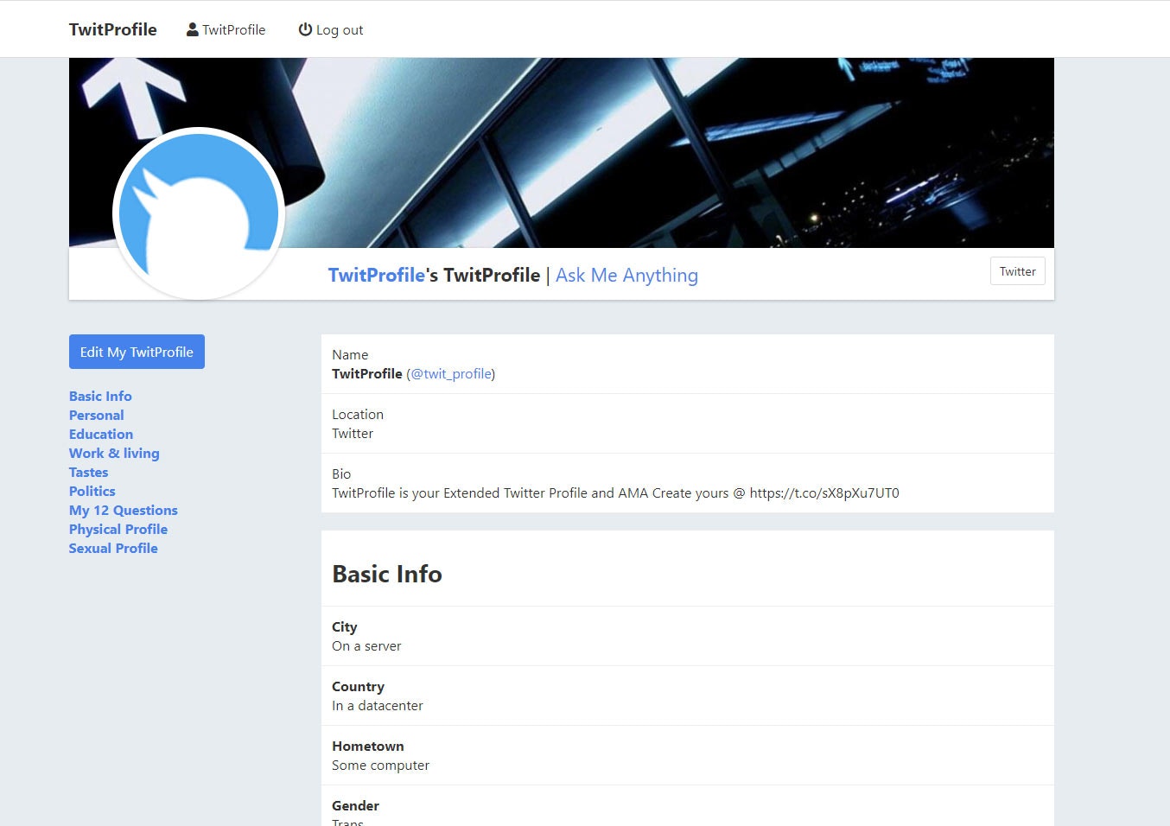Screen dimensions: 1170x826
Task: Click the power icon next to Log out
Action: (x=305, y=29)
